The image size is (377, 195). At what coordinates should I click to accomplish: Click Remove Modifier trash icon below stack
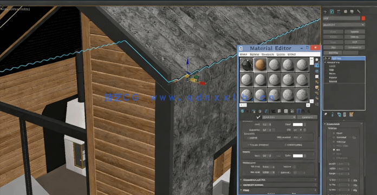click(x=344, y=114)
